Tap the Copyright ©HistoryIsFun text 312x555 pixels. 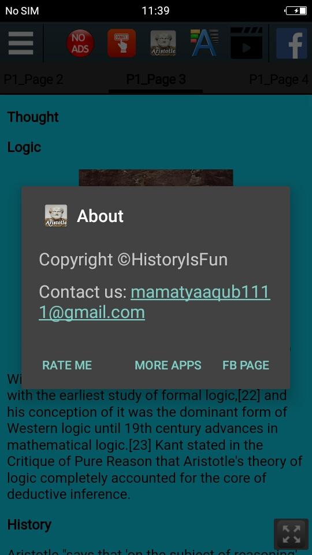click(133, 260)
